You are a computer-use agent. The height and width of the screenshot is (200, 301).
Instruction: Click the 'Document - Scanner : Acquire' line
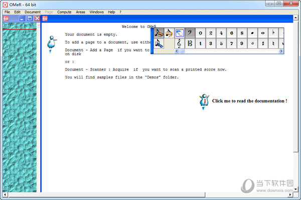(145, 69)
